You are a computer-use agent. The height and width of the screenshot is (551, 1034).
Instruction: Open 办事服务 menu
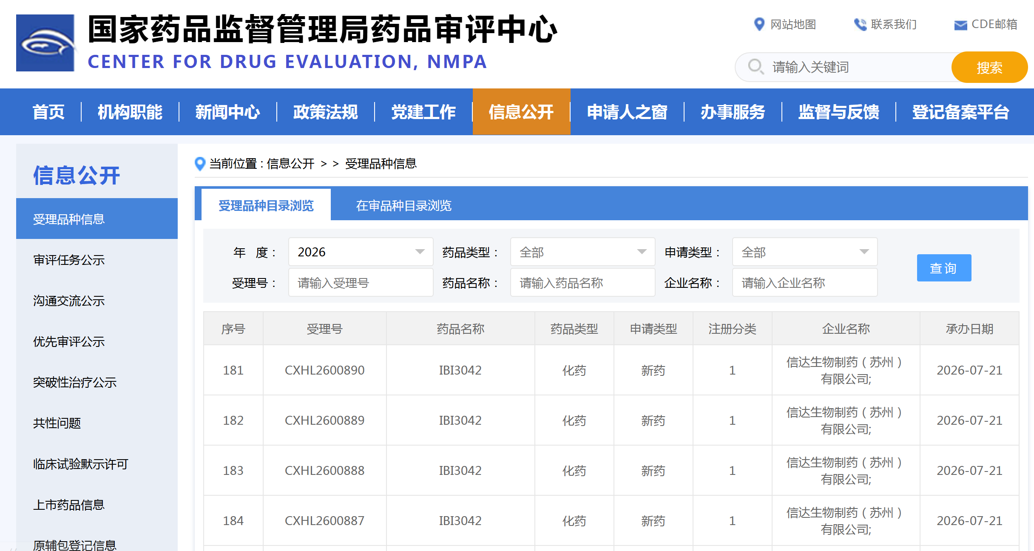click(733, 112)
